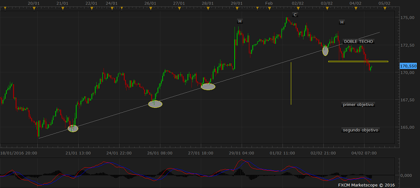Select the 'segundo objetivo' label
This screenshot has width=420, height=188.
[360, 130]
